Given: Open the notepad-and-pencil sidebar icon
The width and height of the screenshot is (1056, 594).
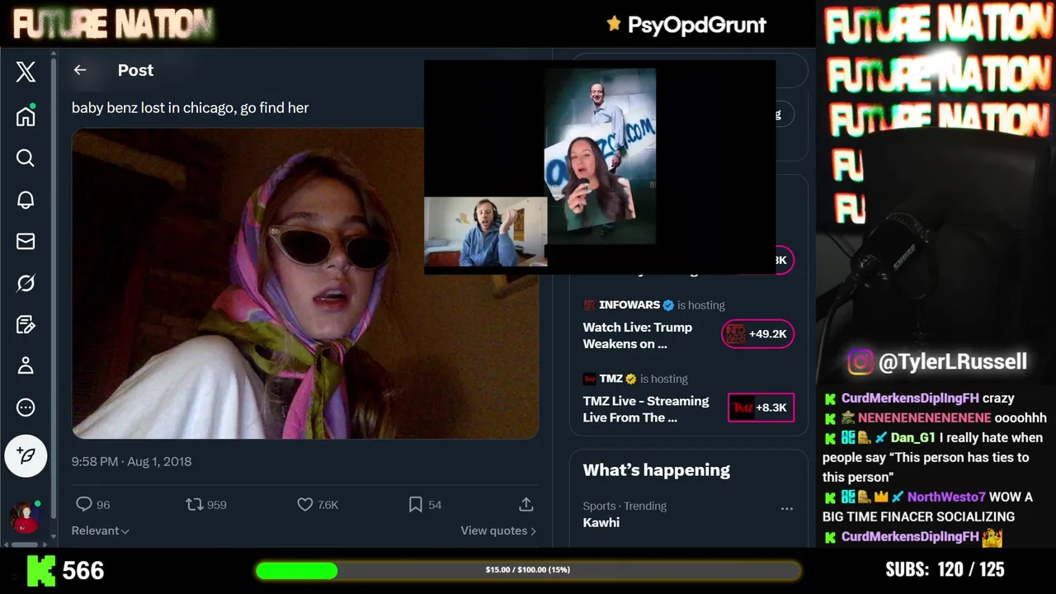Looking at the screenshot, I should 26,324.
